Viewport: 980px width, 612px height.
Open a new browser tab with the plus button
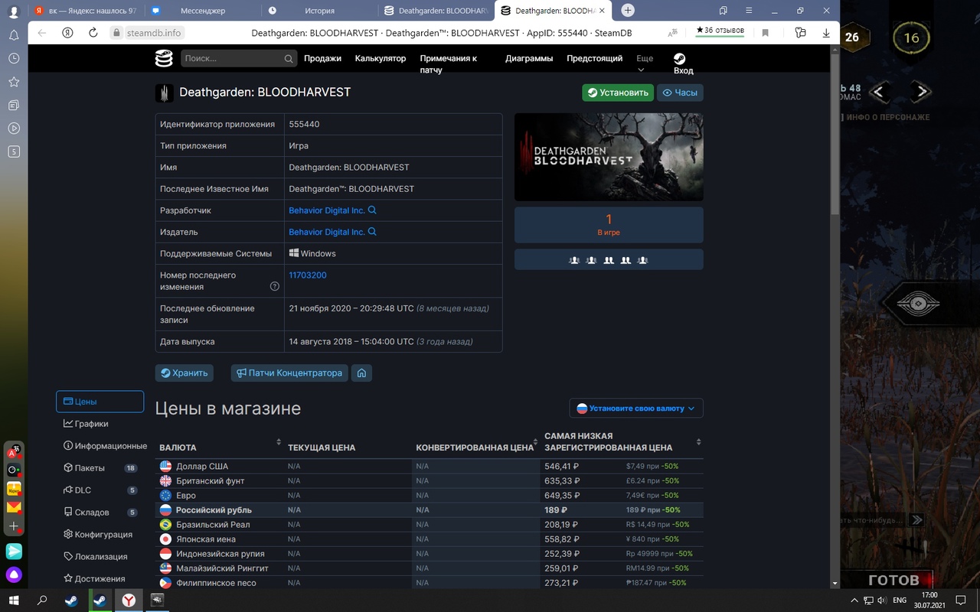628,10
